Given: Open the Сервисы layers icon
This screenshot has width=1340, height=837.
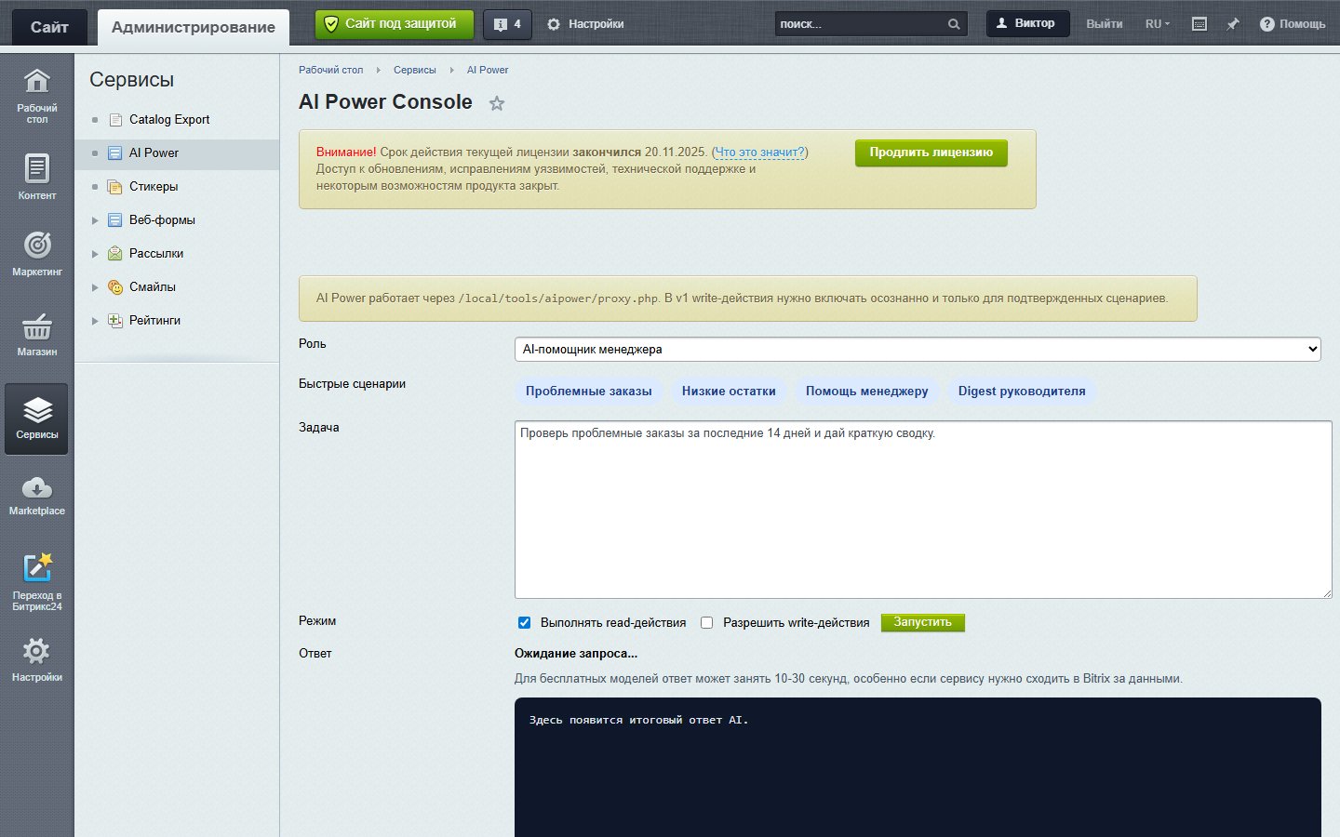Looking at the screenshot, I should [x=37, y=409].
